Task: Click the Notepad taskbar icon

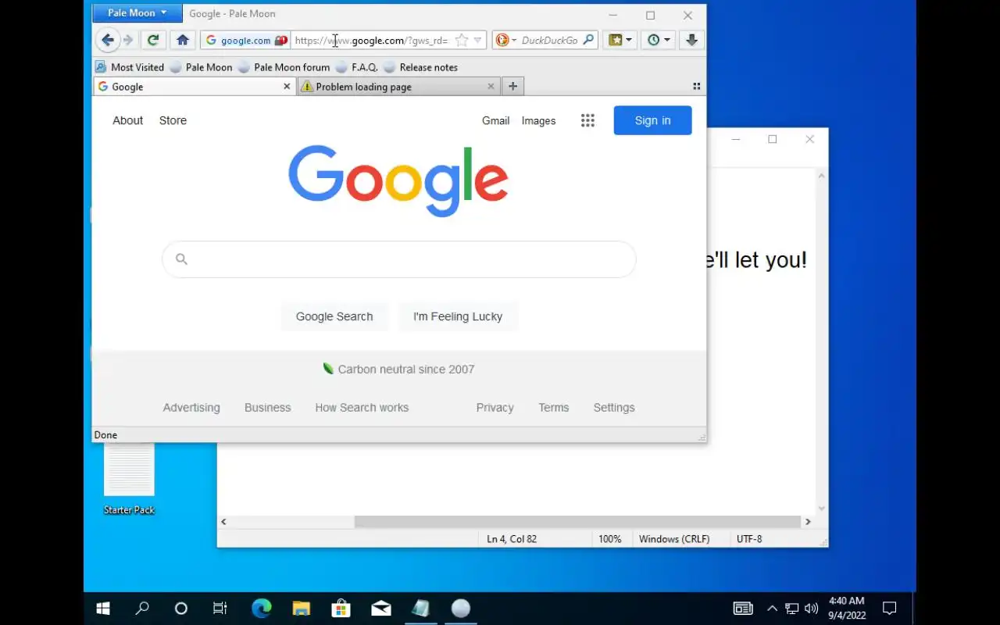Action: [421, 609]
